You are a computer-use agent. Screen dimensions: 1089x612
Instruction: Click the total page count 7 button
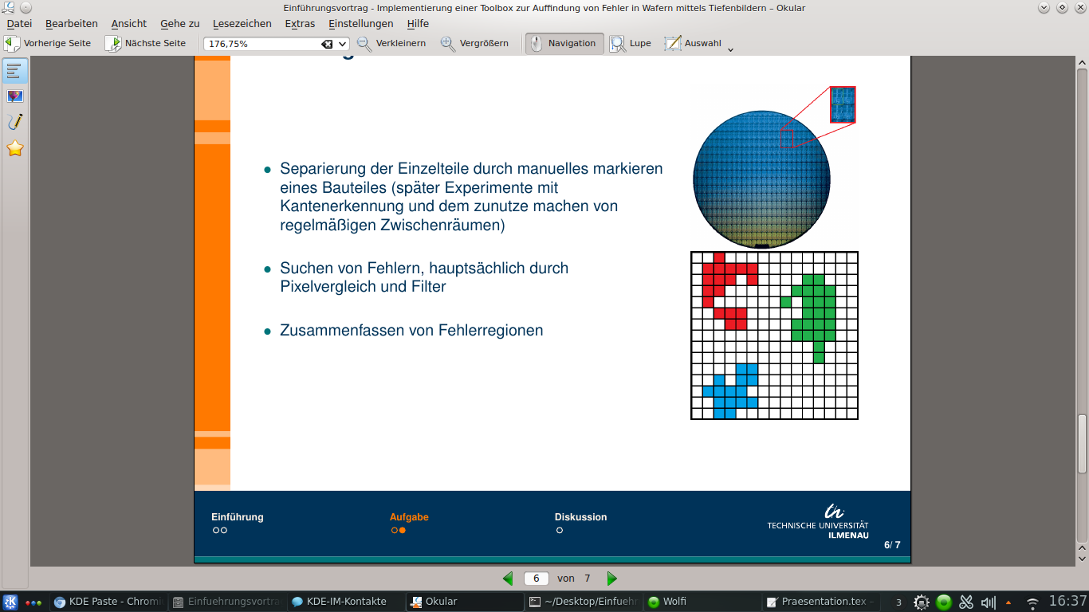587,579
